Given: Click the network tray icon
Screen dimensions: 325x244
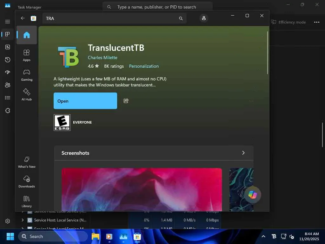Looking at the screenshot, I should 283,236.
